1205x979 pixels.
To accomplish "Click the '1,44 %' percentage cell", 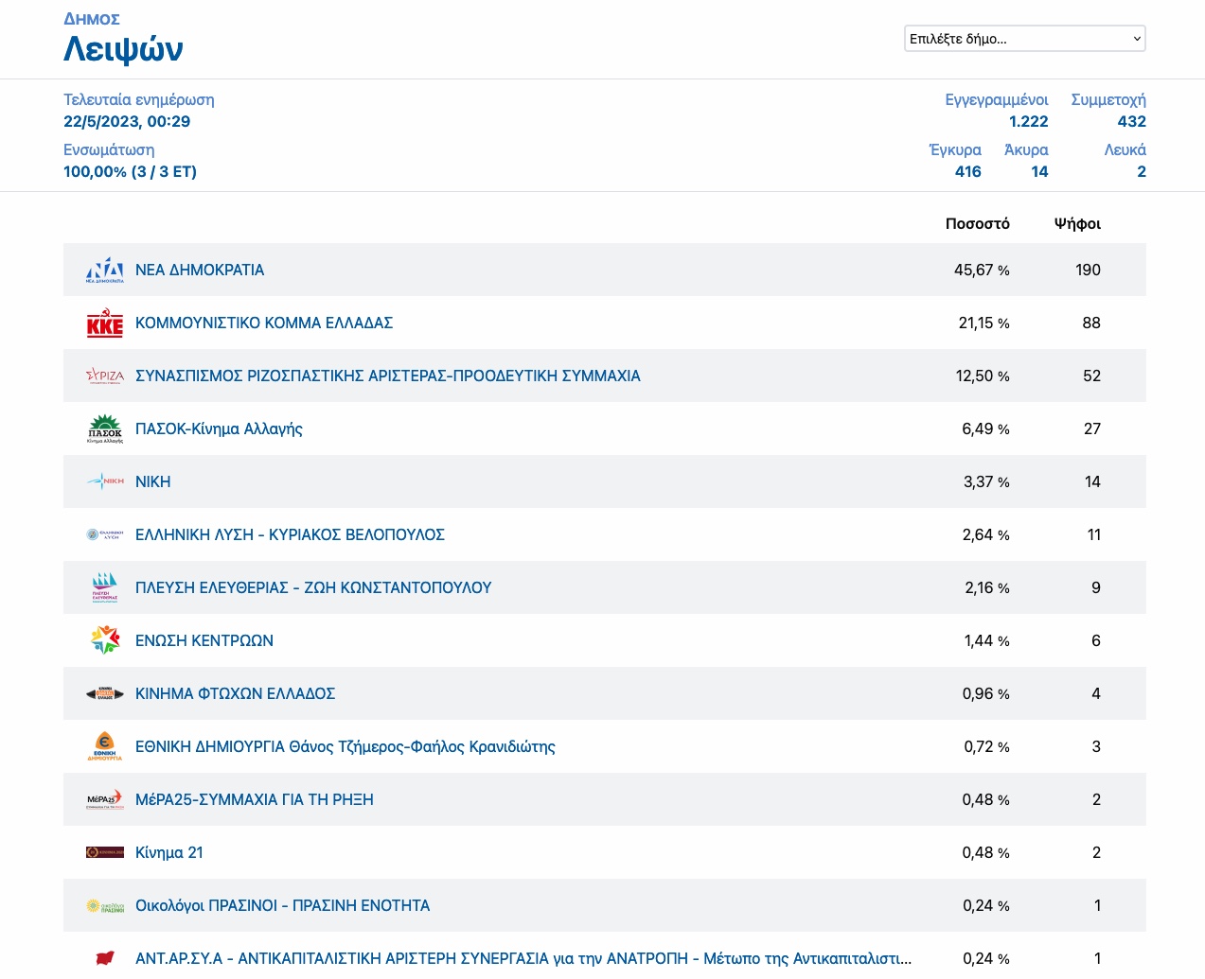I will point(987,640).
